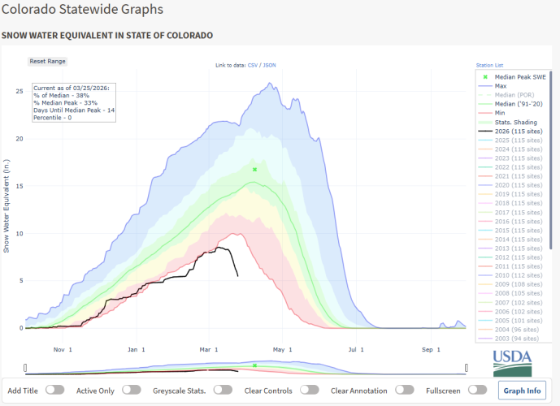Click the USDA logo
This screenshot has width=560, height=406.
[512, 361]
